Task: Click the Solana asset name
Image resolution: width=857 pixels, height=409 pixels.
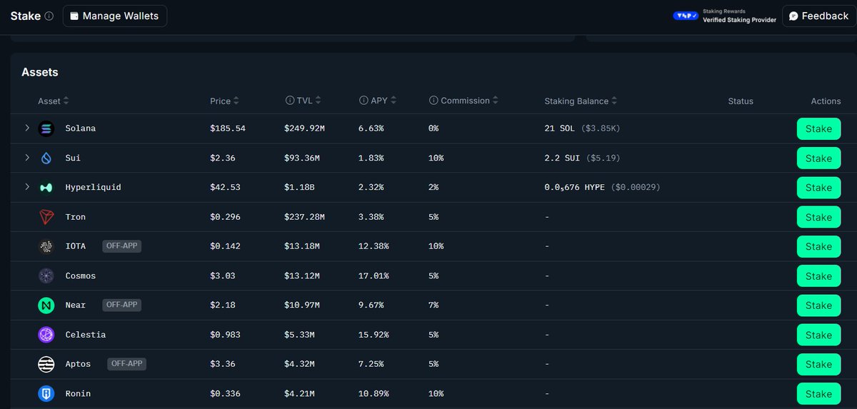Action: click(80, 128)
